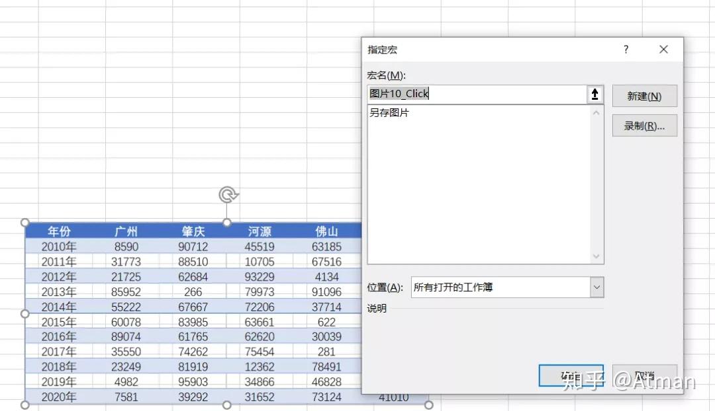Click the scroll-up arrow in the macro list
This screenshot has height=411, width=715.
tap(596, 112)
